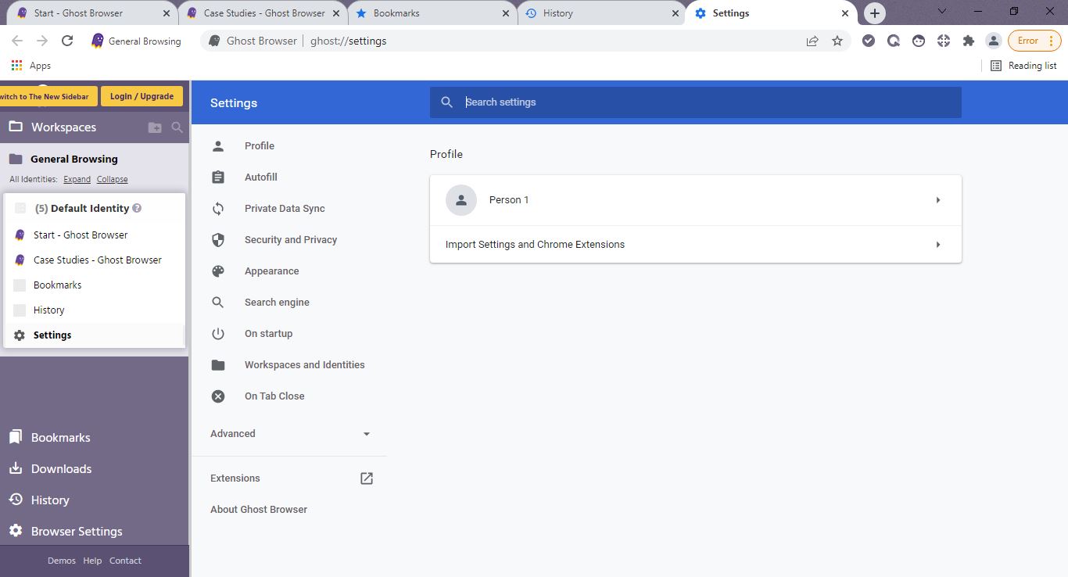The image size is (1068, 577).
Task: Click the Default Identity help question mark
Action: (137, 208)
